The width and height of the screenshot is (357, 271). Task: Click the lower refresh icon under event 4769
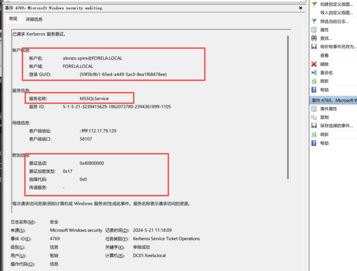click(x=314, y=134)
